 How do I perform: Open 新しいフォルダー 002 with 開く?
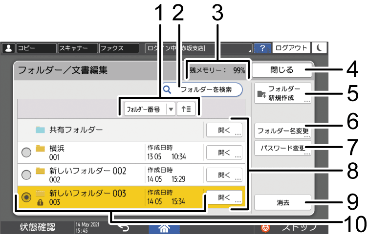pyautogui.click(x=224, y=175)
